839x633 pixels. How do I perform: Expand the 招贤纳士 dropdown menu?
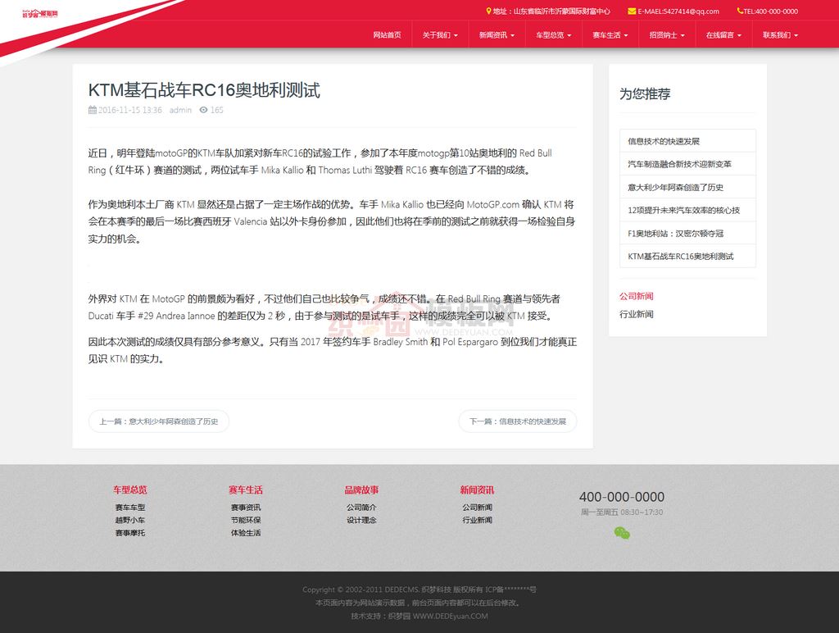pos(667,34)
